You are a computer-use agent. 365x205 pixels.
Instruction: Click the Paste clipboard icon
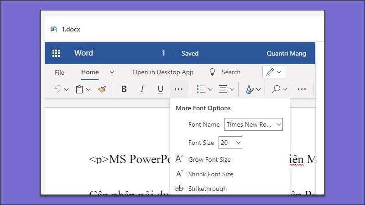(x=79, y=89)
